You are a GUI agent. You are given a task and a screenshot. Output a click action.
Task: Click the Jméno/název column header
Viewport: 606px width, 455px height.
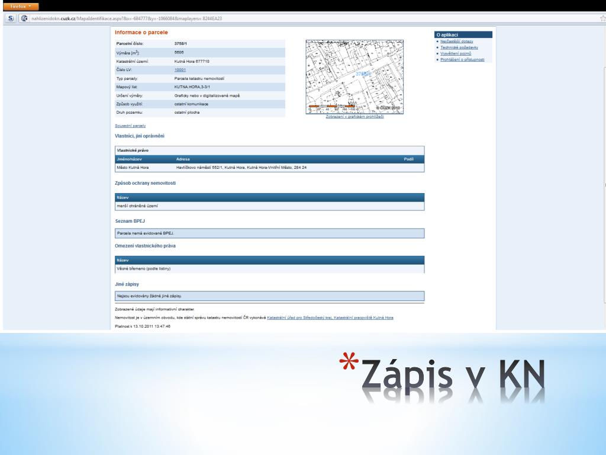click(129, 159)
